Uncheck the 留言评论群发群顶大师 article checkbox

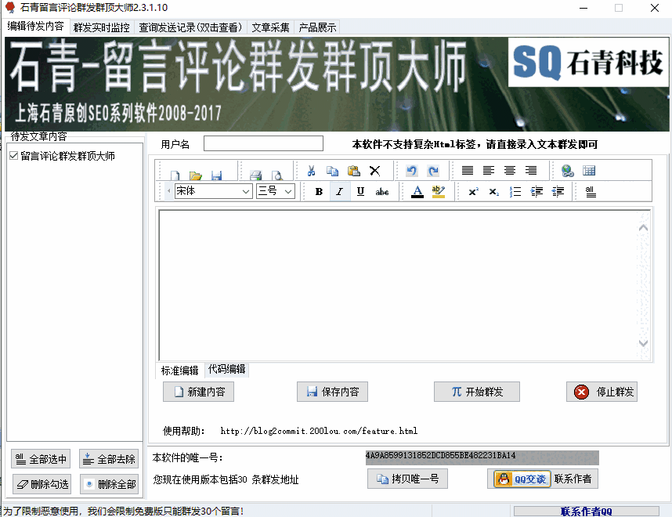pos(13,155)
